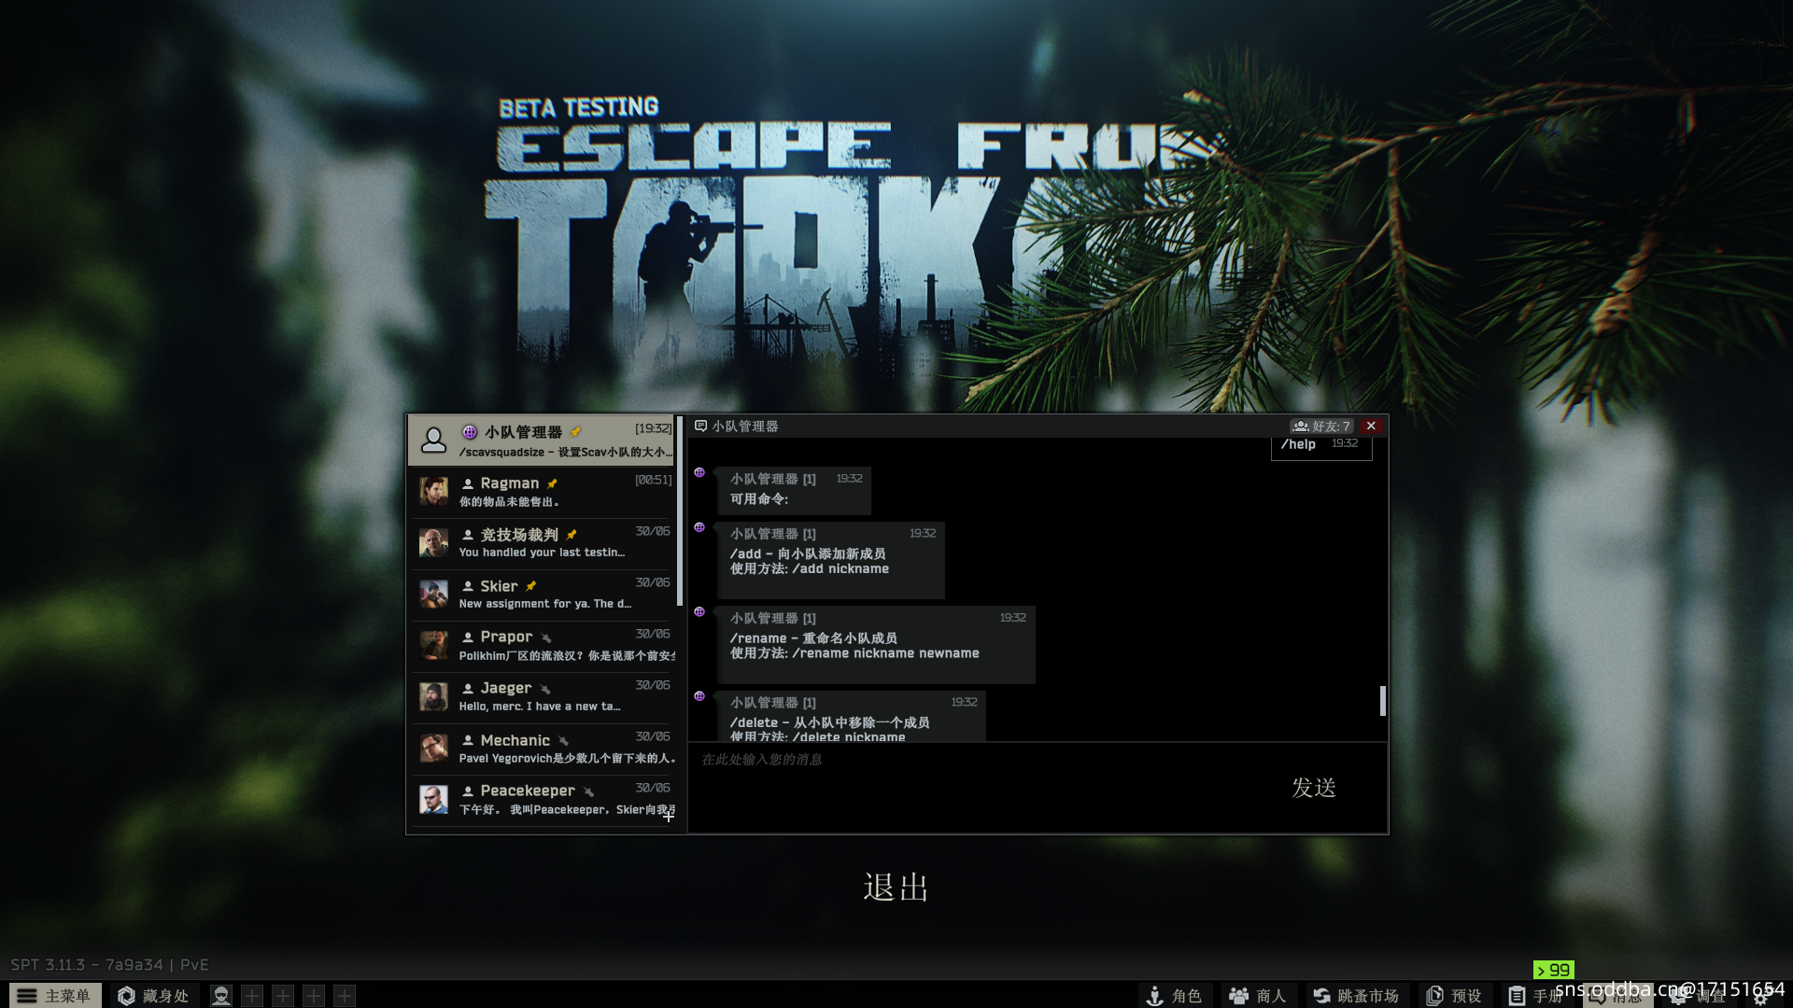1793x1008 pixels.
Task: Open the 好友: 7 friends list button
Action: click(1321, 426)
